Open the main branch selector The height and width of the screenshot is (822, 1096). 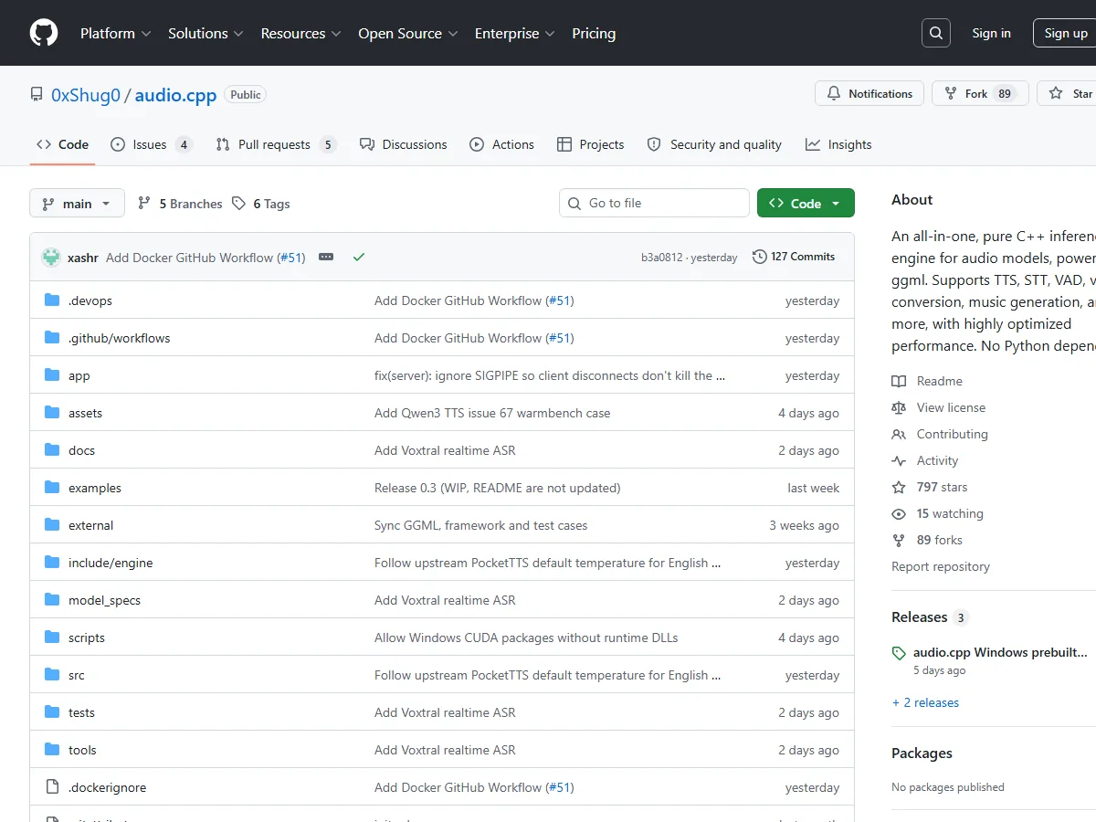[77, 204]
